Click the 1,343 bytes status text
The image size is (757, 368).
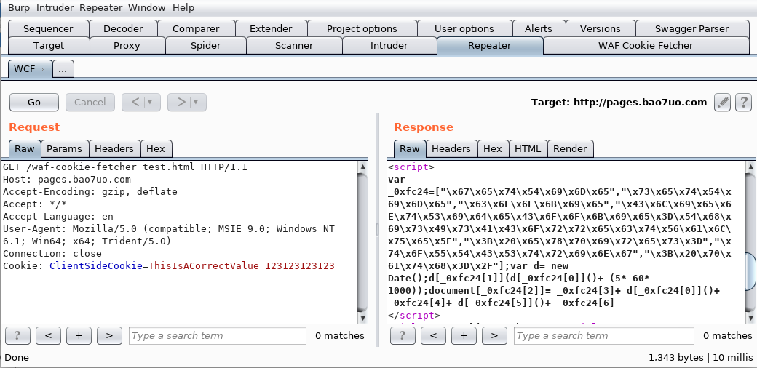(675, 357)
